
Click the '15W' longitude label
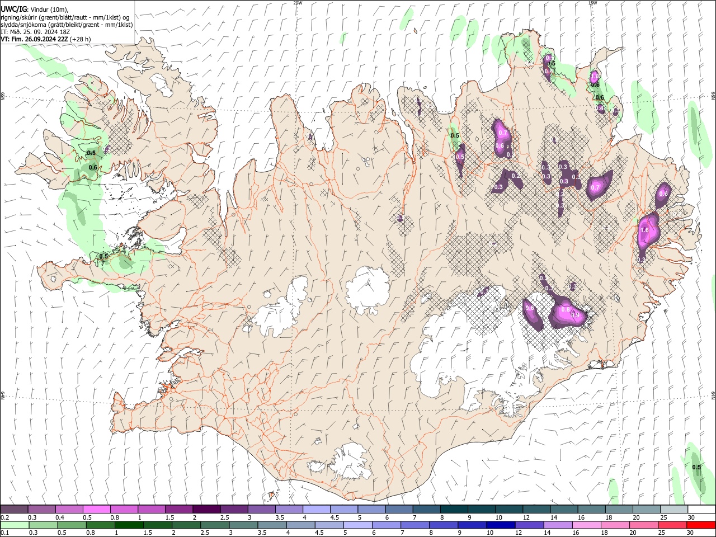(592, 3)
